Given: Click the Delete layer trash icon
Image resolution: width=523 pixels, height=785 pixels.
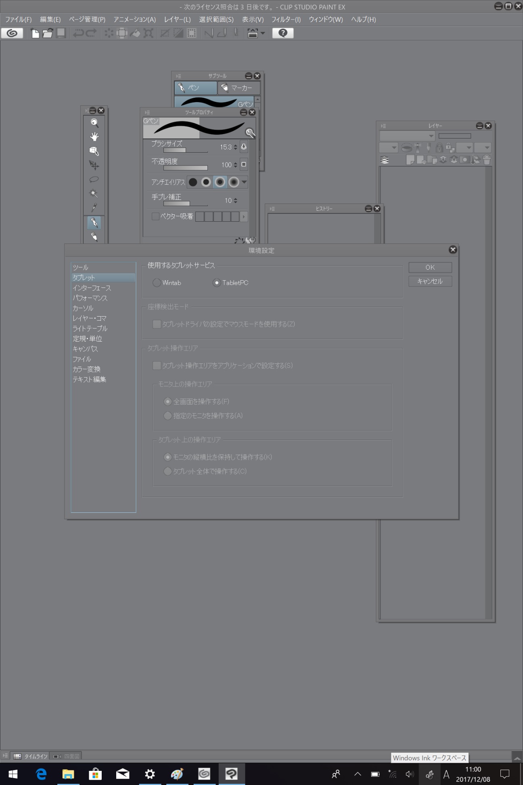Looking at the screenshot, I should tap(487, 160).
